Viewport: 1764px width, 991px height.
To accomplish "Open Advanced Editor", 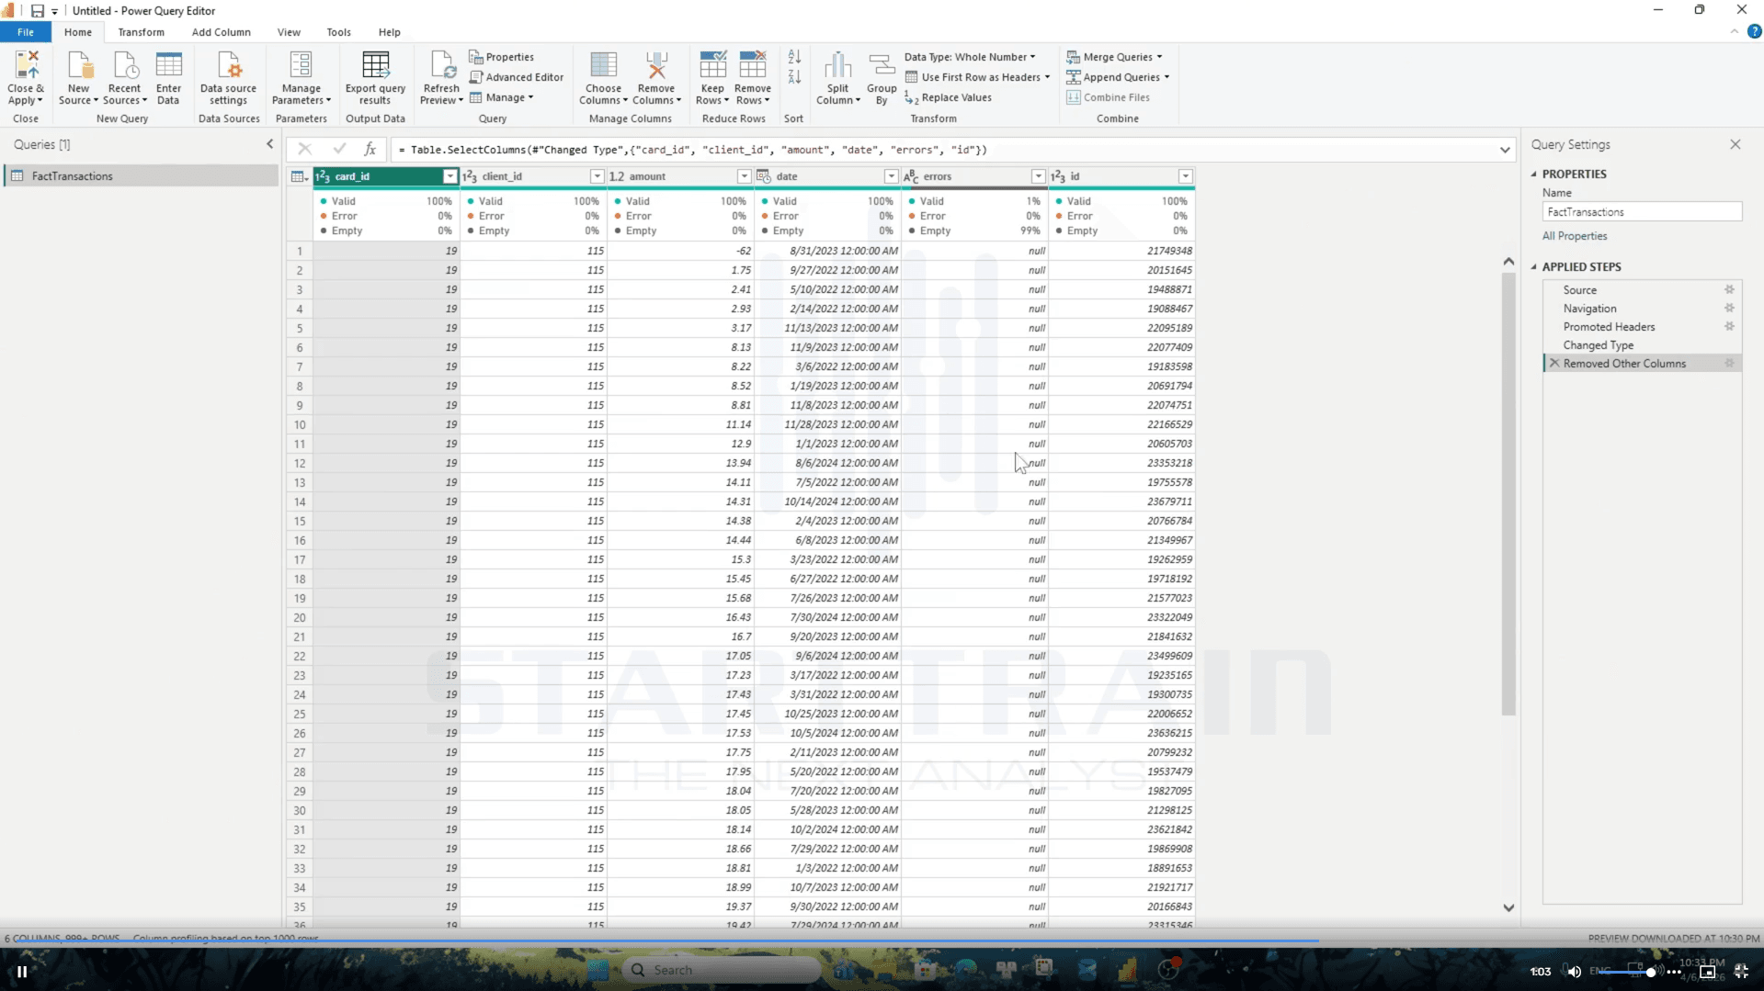I will click(517, 77).
